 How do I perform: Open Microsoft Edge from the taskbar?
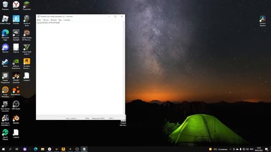tap(36, 149)
